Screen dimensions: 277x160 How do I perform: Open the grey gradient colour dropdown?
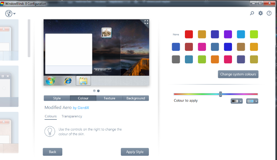(x=236, y=101)
